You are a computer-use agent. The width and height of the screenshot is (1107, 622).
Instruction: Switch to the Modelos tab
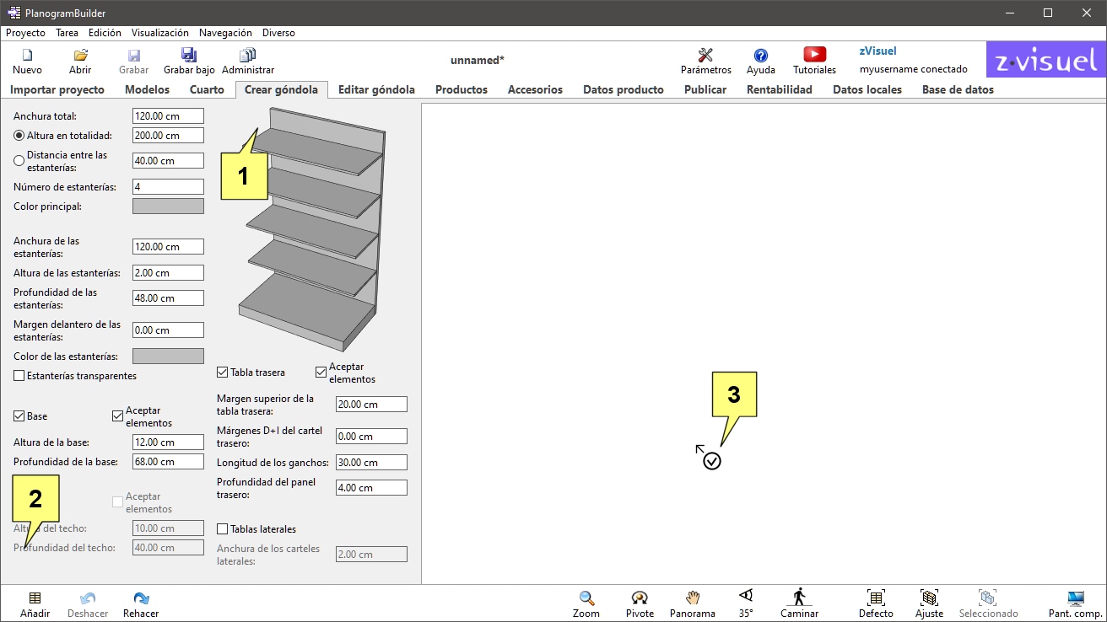pyautogui.click(x=147, y=89)
